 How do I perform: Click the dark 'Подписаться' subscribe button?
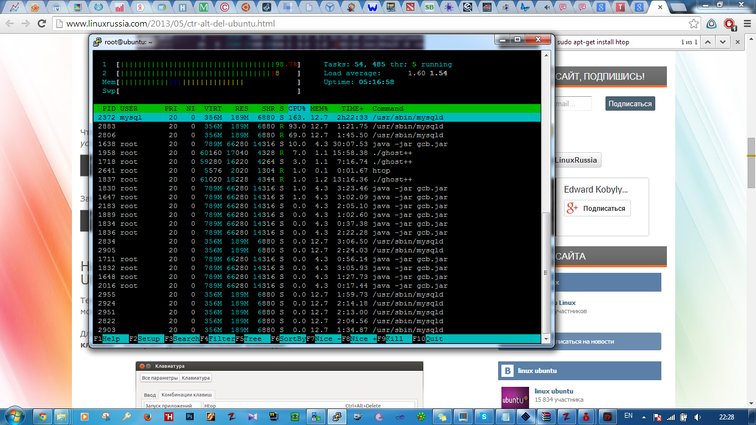[x=630, y=103]
